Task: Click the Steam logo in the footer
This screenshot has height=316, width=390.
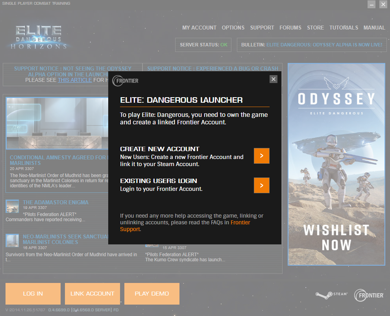Action: point(331,295)
